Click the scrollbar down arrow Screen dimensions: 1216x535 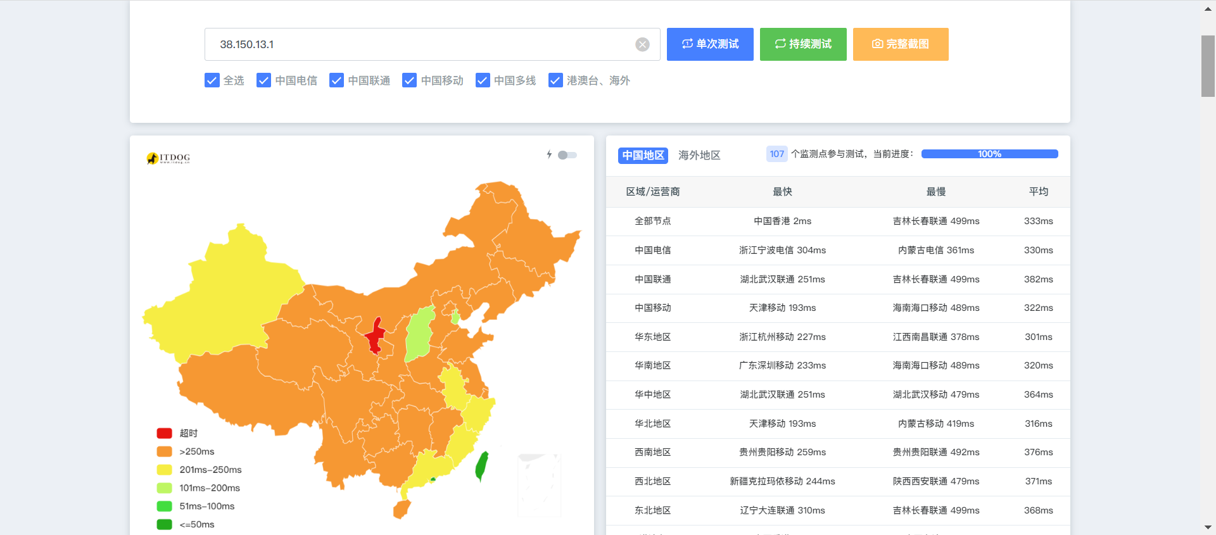pos(1208,527)
